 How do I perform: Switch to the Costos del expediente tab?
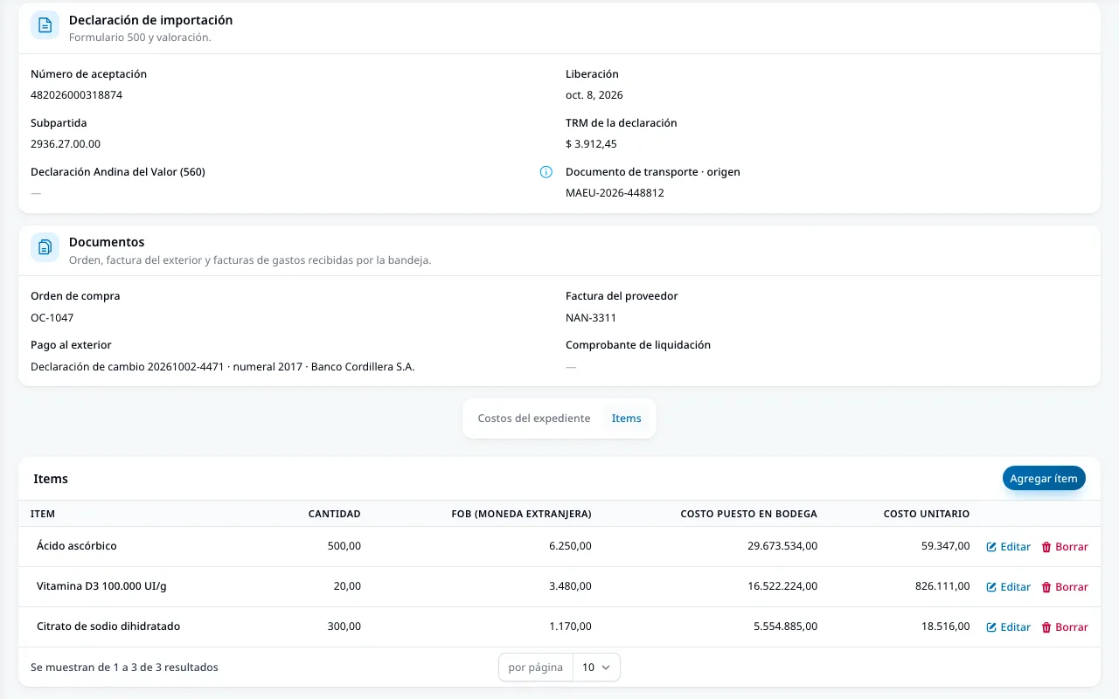click(x=534, y=419)
